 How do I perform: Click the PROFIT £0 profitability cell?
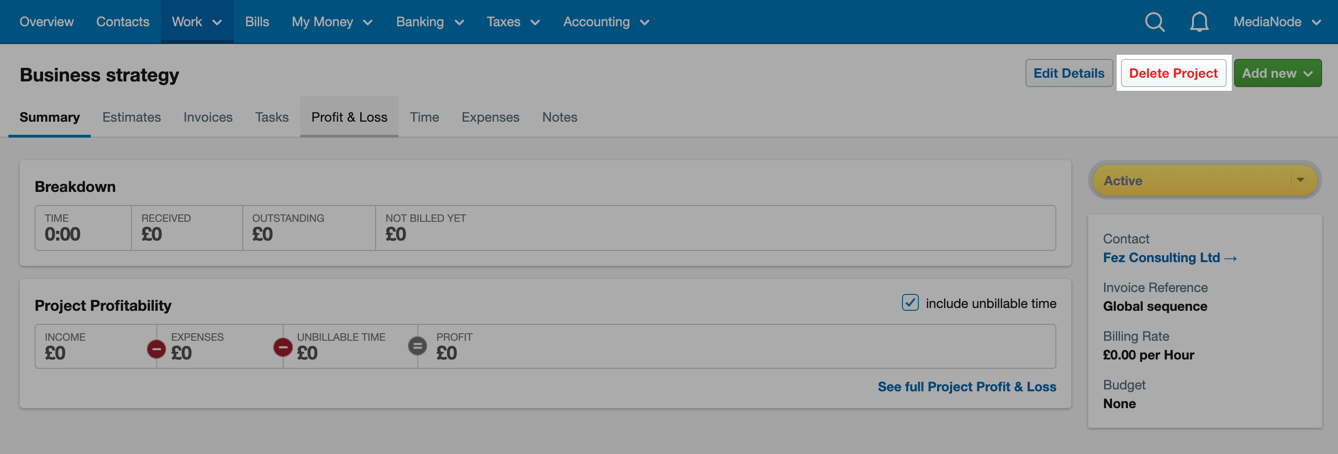[x=736, y=346]
